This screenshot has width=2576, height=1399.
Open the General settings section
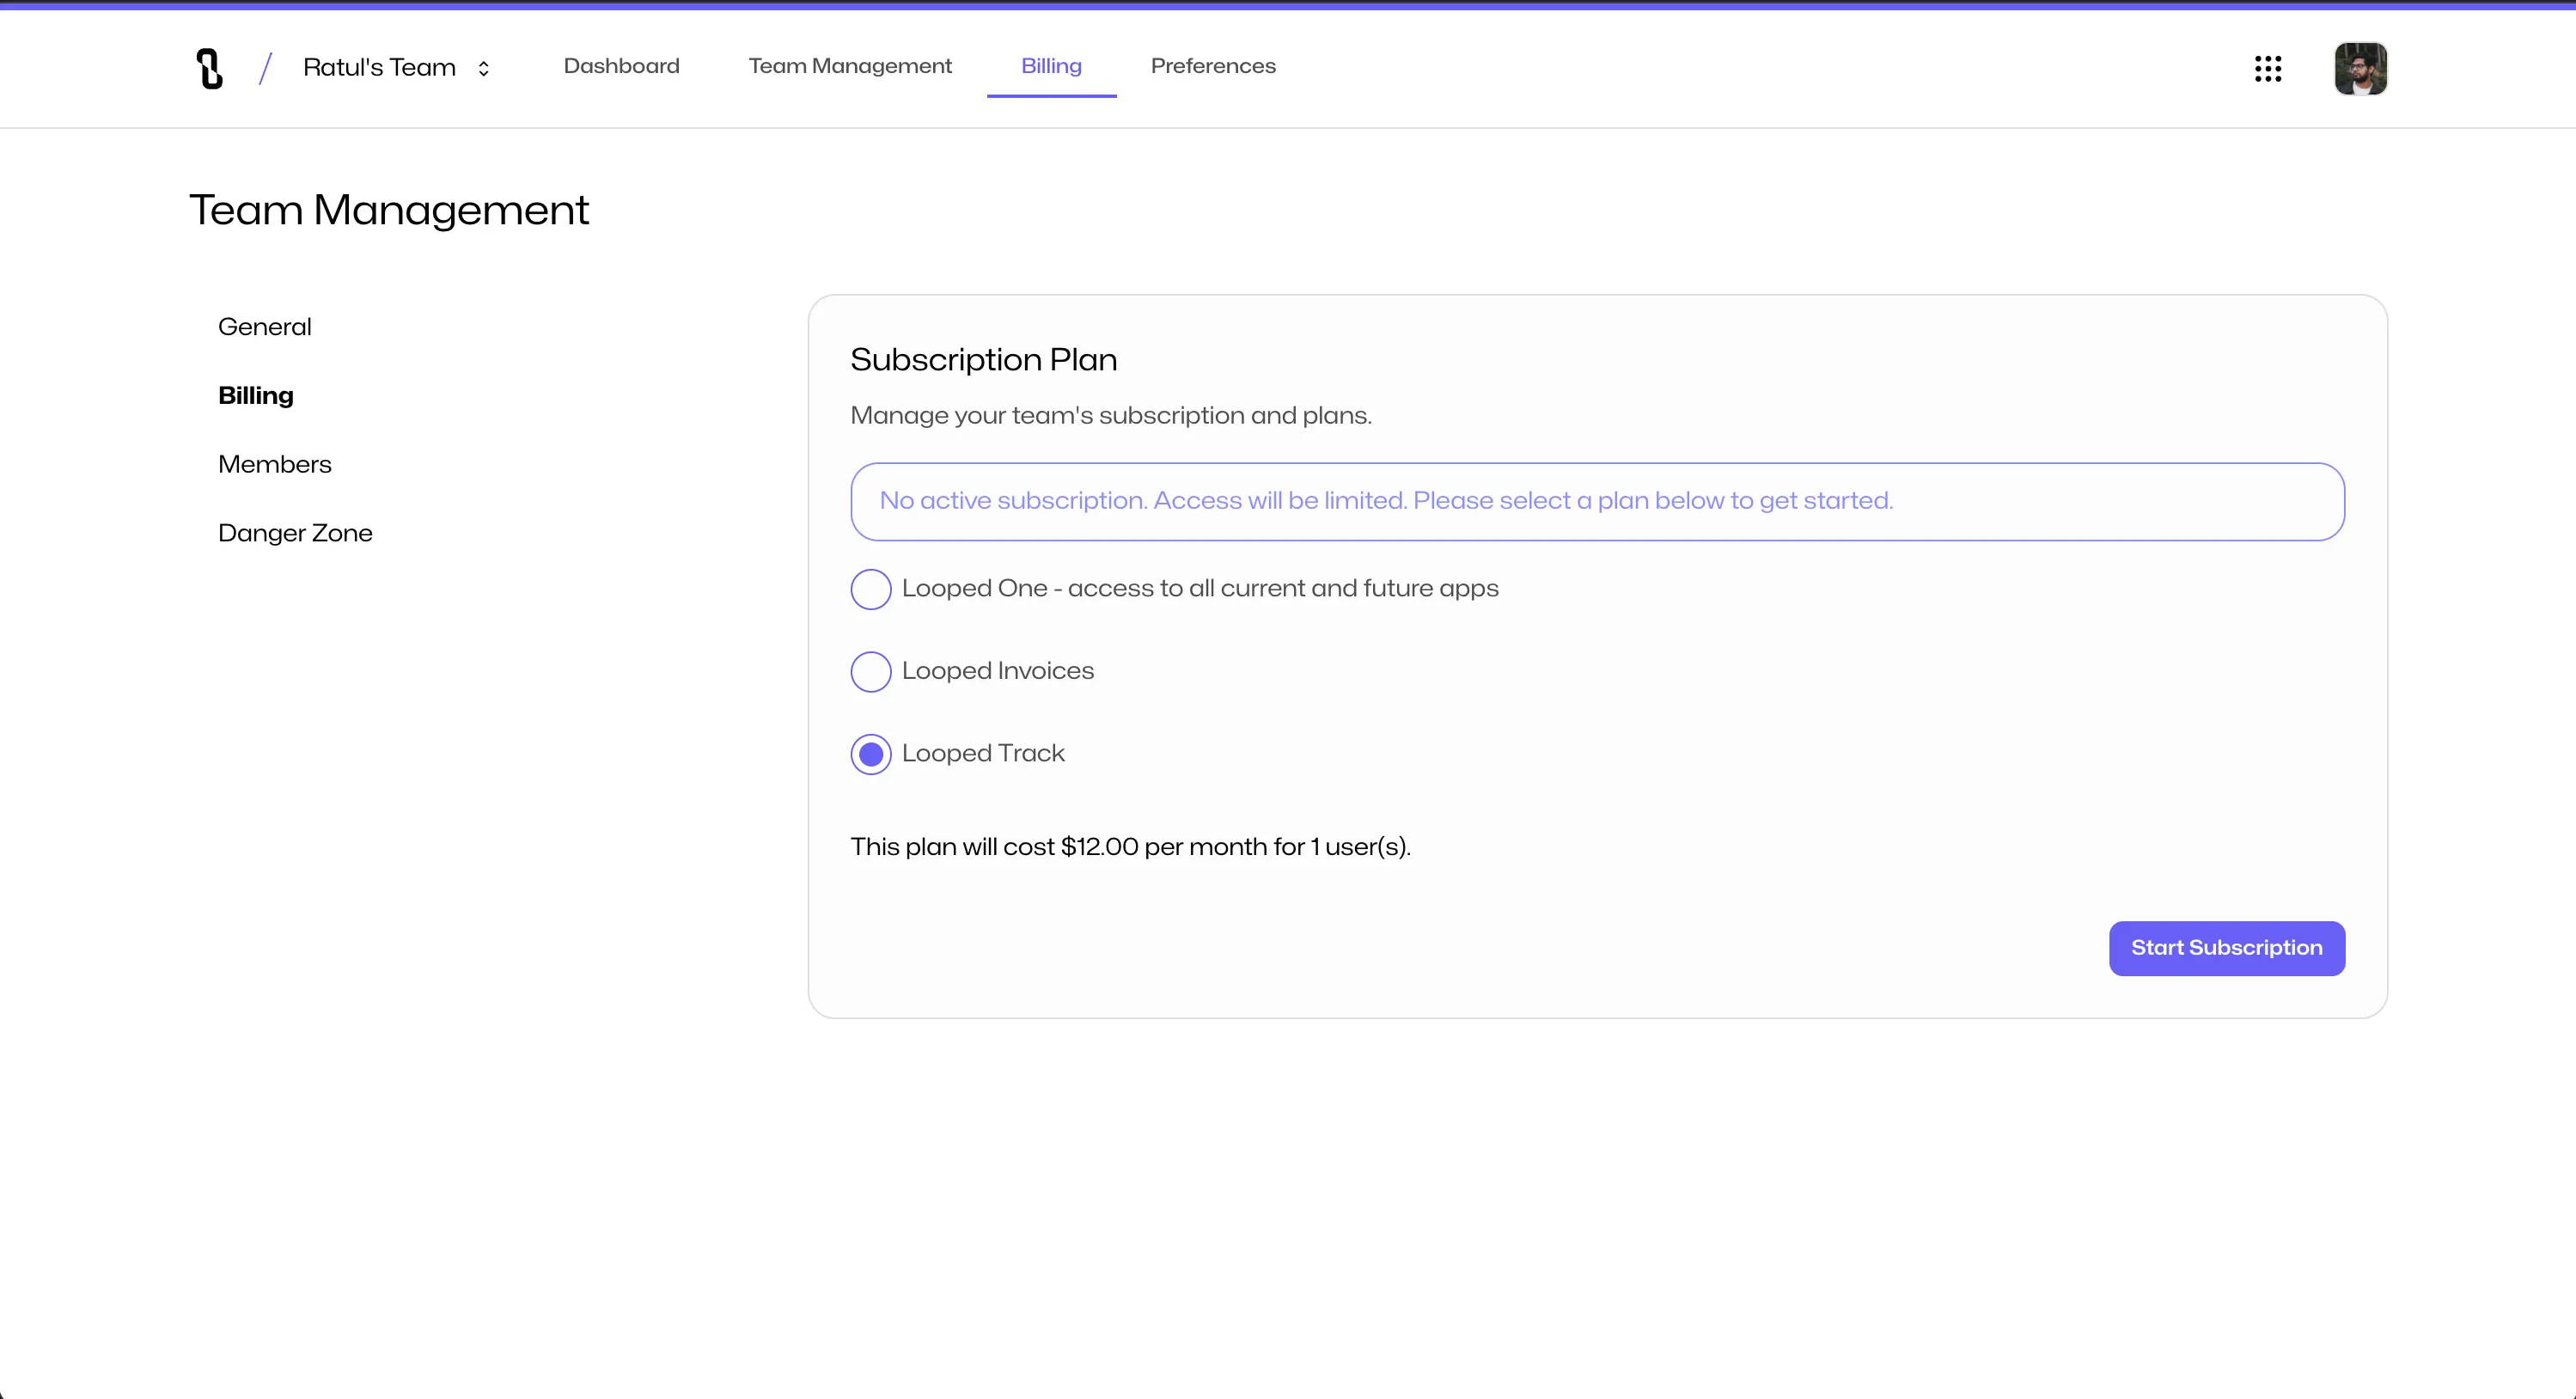tap(263, 326)
